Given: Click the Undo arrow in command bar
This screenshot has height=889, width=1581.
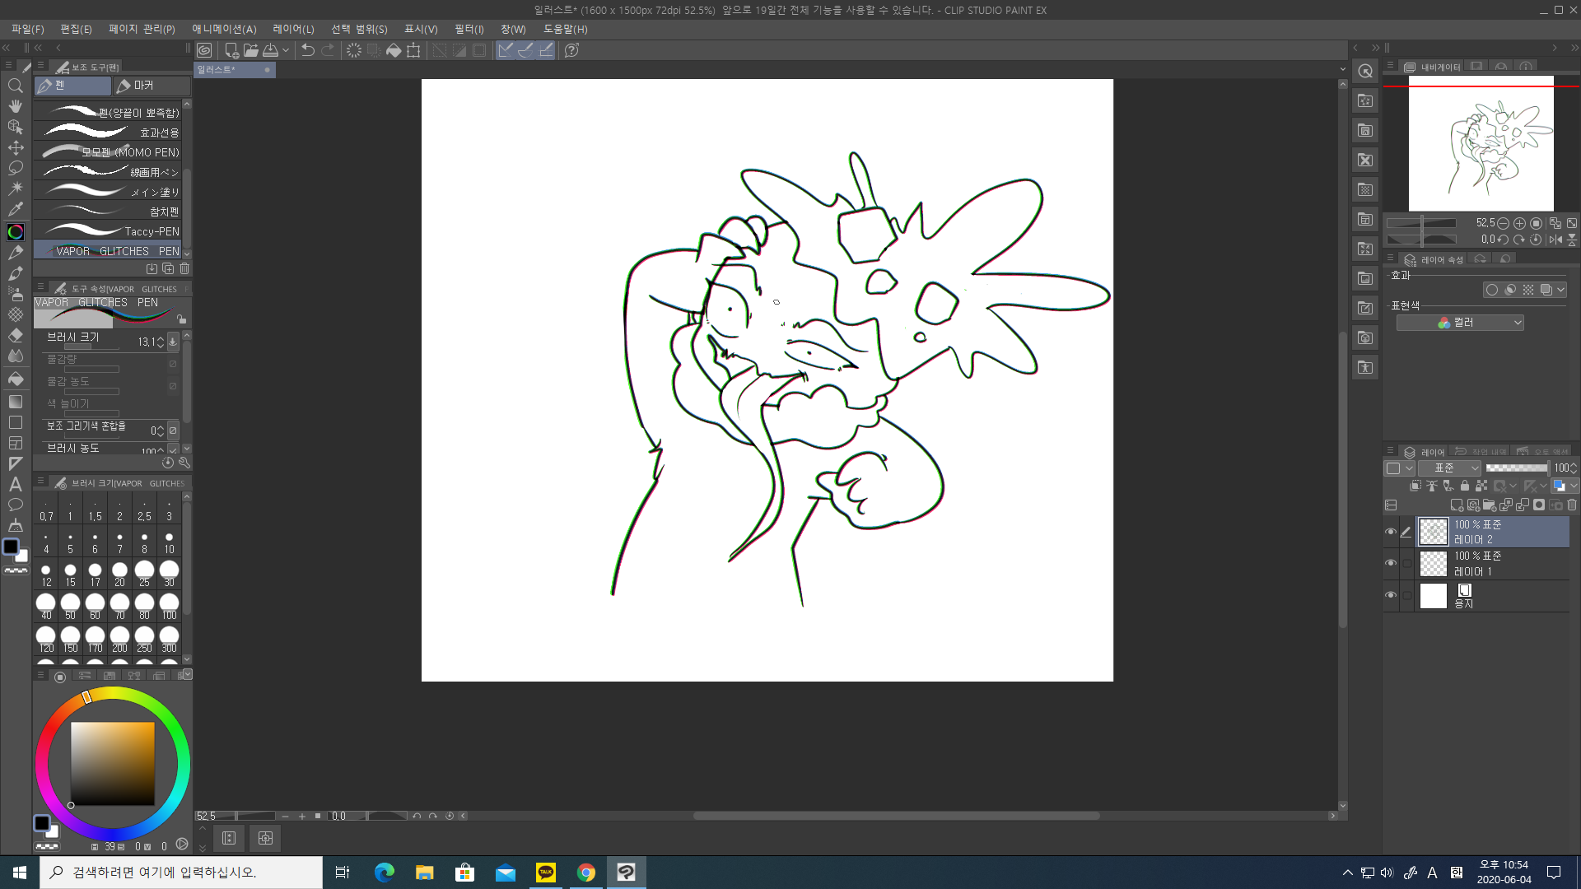Looking at the screenshot, I should click(x=307, y=50).
